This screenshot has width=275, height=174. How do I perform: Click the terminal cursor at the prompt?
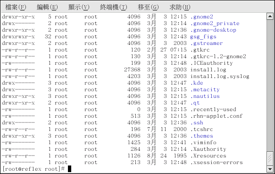pos(69,169)
